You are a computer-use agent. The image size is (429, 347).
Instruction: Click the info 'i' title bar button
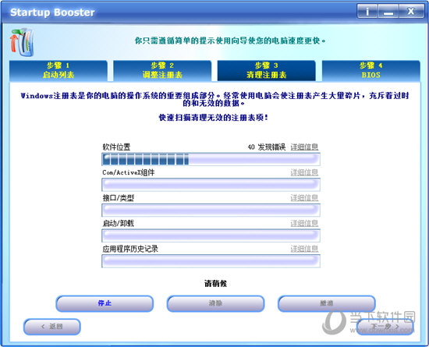367,12
